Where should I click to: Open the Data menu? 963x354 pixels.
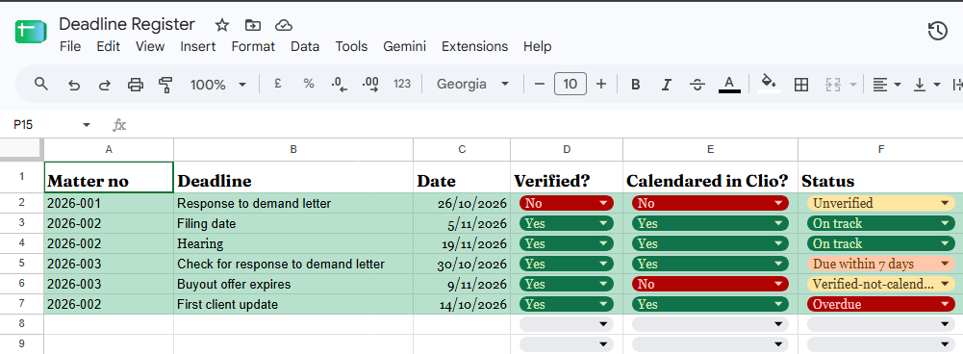tap(305, 47)
